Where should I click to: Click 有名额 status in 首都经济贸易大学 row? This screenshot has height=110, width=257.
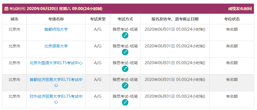tap(232, 80)
